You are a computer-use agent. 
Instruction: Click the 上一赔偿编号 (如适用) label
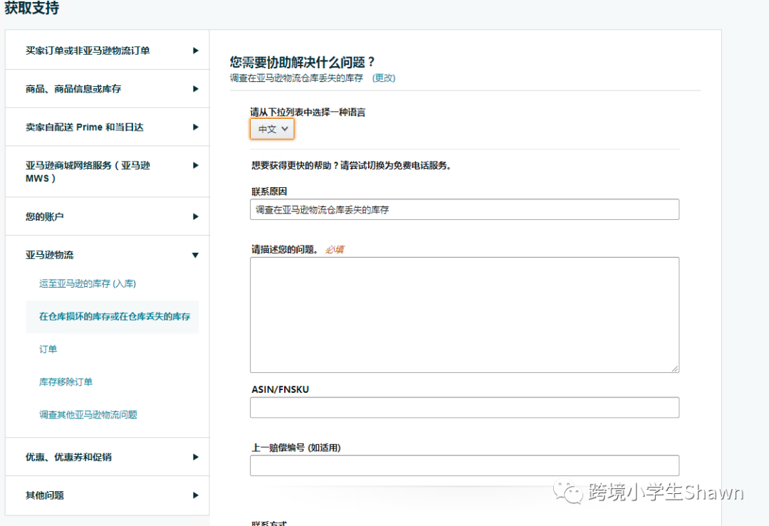(x=295, y=448)
